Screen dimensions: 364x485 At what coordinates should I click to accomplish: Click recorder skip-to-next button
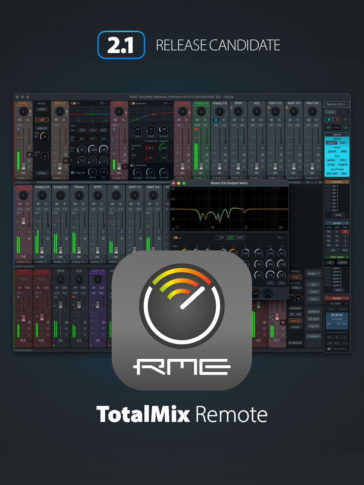coord(337,343)
